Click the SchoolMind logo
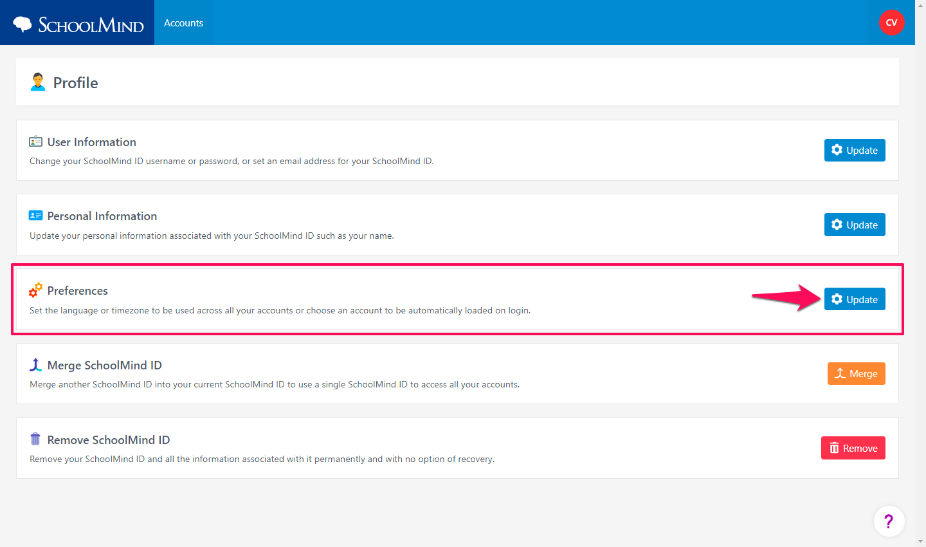This screenshot has height=547, width=926. [78, 24]
